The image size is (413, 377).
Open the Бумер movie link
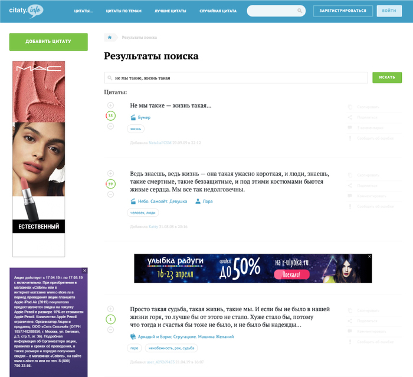(x=144, y=117)
